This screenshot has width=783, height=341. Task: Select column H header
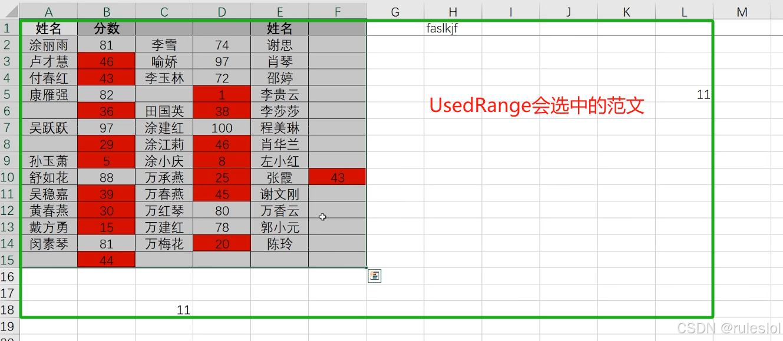tap(453, 12)
